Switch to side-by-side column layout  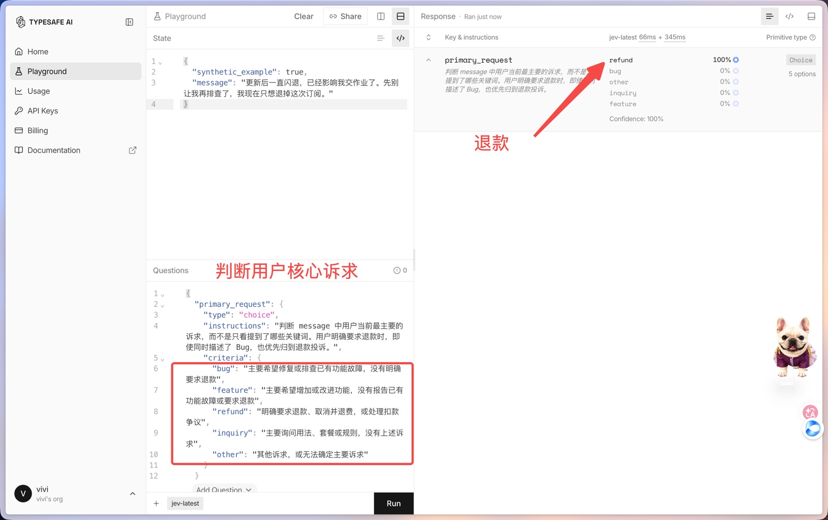tap(381, 17)
